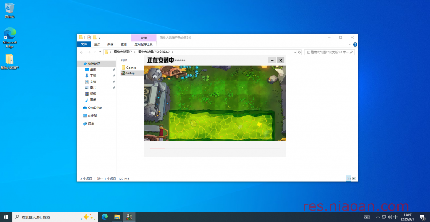
Task: Open the notification center icon
Action: point(422,217)
